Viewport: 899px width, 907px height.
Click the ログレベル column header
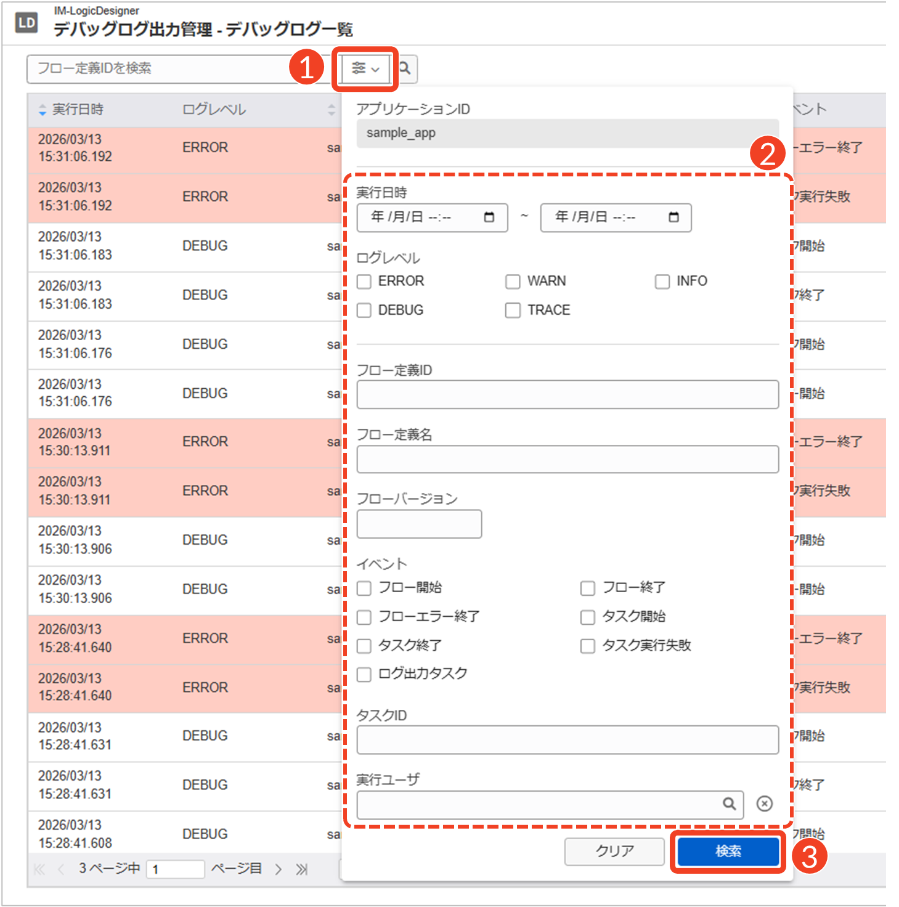coord(214,110)
